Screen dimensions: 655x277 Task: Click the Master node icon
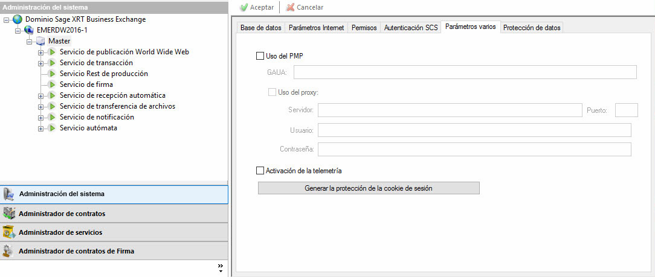tap(40, 41)
